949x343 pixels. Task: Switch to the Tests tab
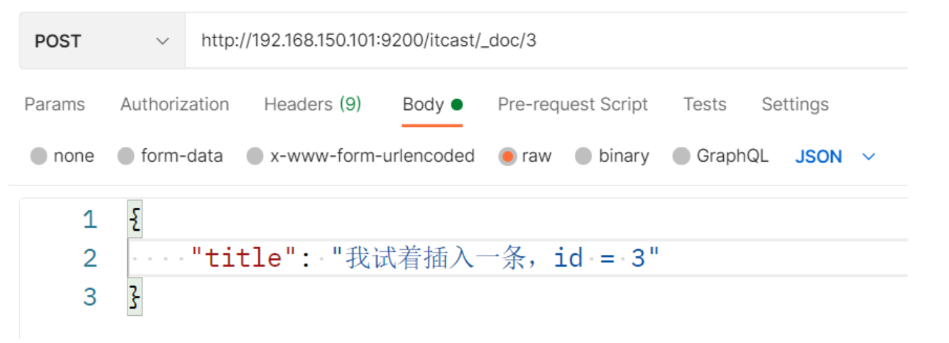click(x=704, y=104)
